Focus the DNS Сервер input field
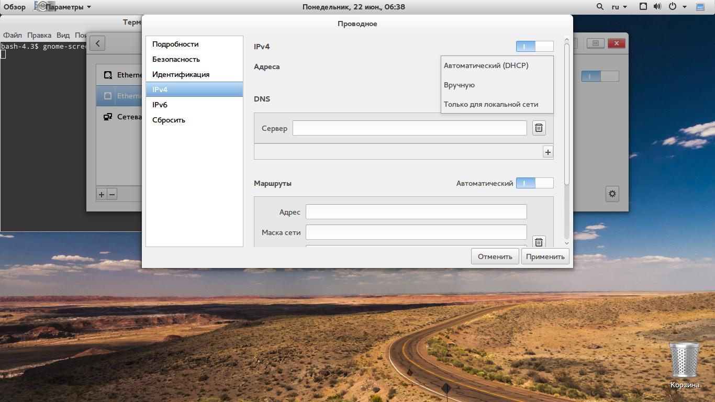The width and height of the screenshot is (715, 402). pos(410,128)
